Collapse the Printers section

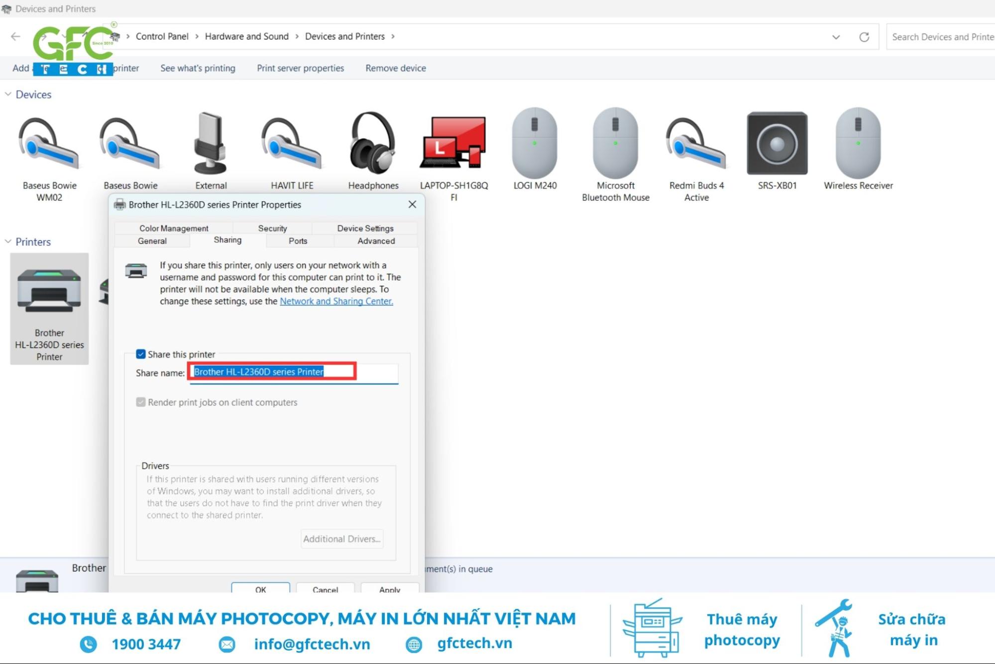[x=8, y=242]
